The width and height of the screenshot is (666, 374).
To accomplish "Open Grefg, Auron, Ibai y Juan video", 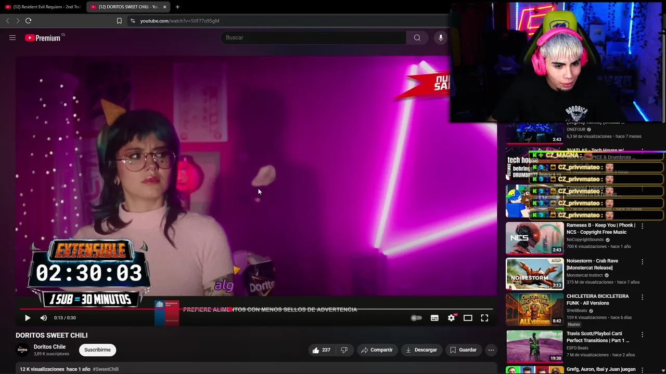I will click(601, 369).
